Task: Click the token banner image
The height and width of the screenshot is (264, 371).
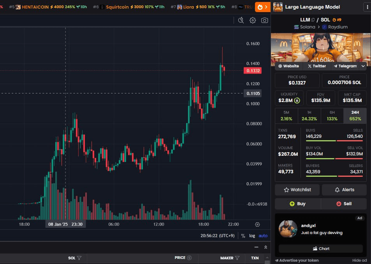Action: [x=321, y=48]
